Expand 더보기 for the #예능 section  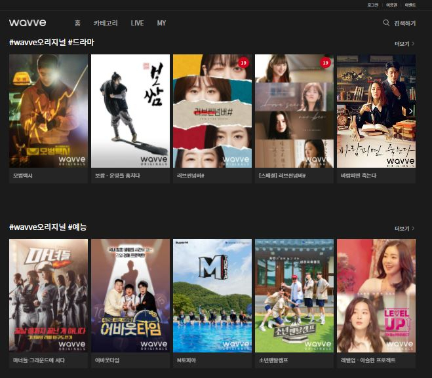(x=404, y=229)
